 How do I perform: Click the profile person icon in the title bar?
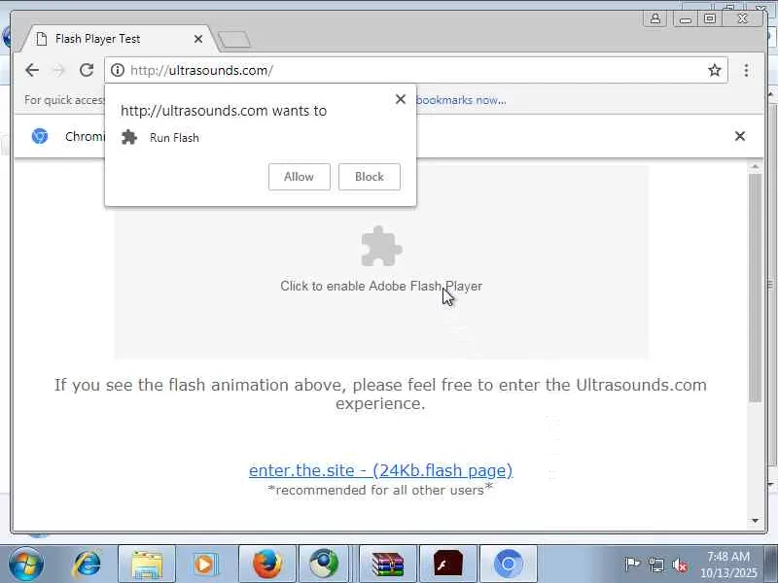[654, 18]
